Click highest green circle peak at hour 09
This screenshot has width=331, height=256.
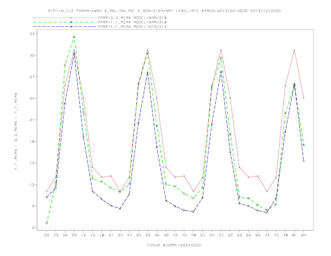tap(74, 37)
